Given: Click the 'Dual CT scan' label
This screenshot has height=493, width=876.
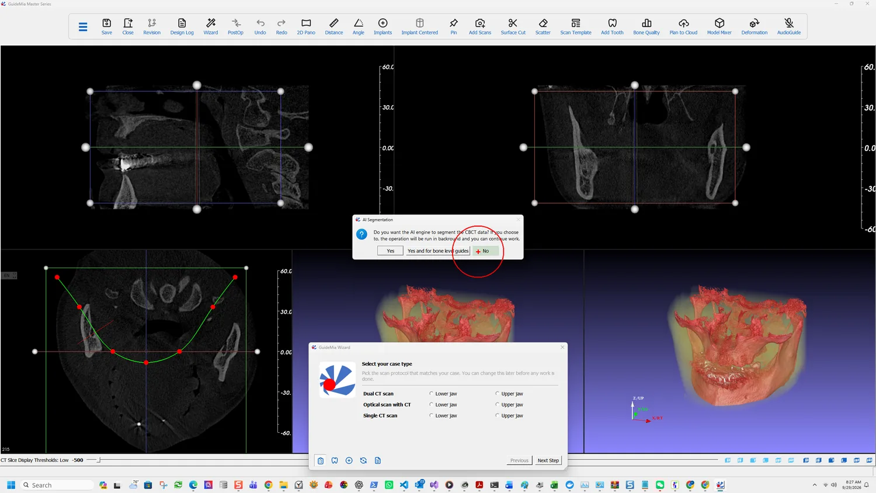Looking at the screenshot, I should tap(378, 394).
